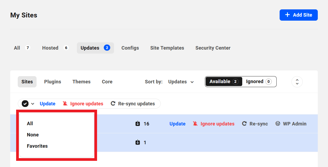Click the Re-sync updates refresh icon

coord(113,104)
